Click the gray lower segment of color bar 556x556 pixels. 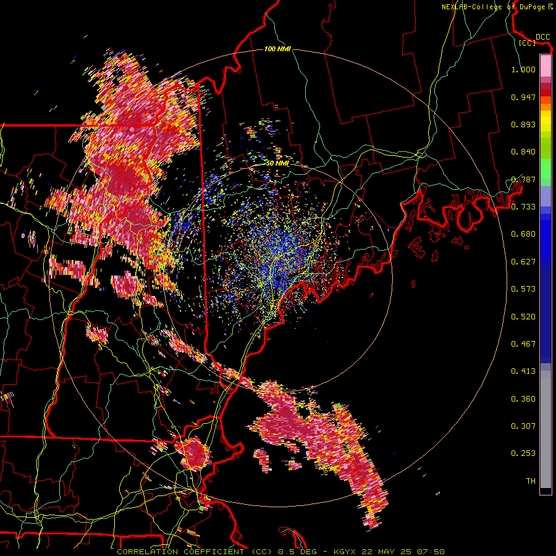pyautogui.click(x=545, y=429)
